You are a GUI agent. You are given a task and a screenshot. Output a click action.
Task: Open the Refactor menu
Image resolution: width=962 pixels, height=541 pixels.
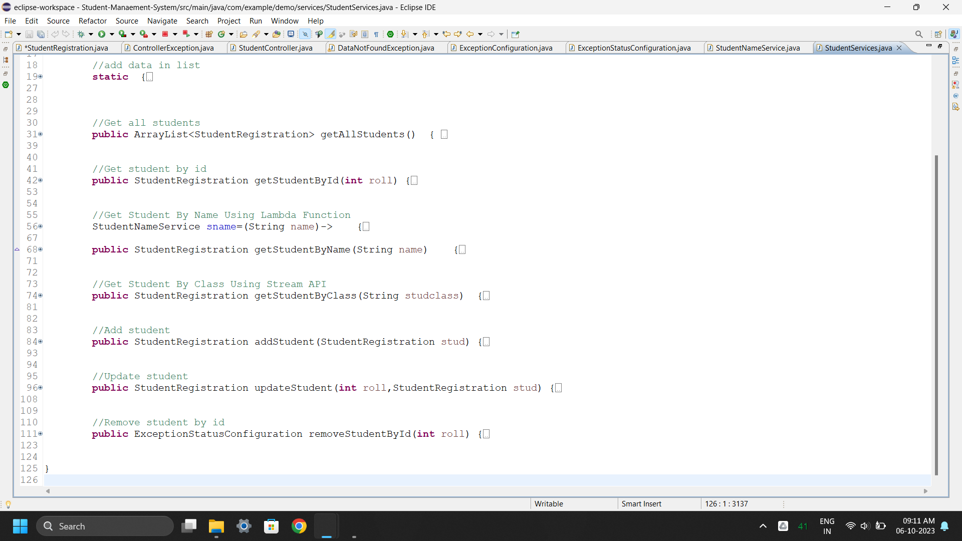click(x=93, y=21)
